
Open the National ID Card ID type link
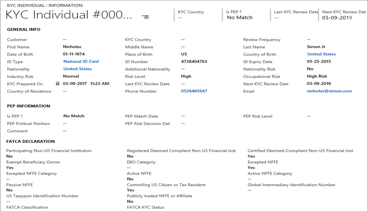click(81, 61)
